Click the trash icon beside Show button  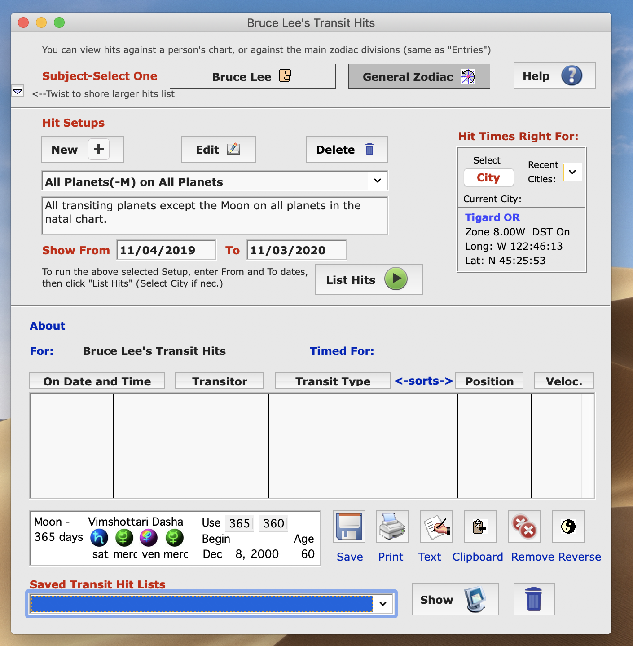(534, 599)
